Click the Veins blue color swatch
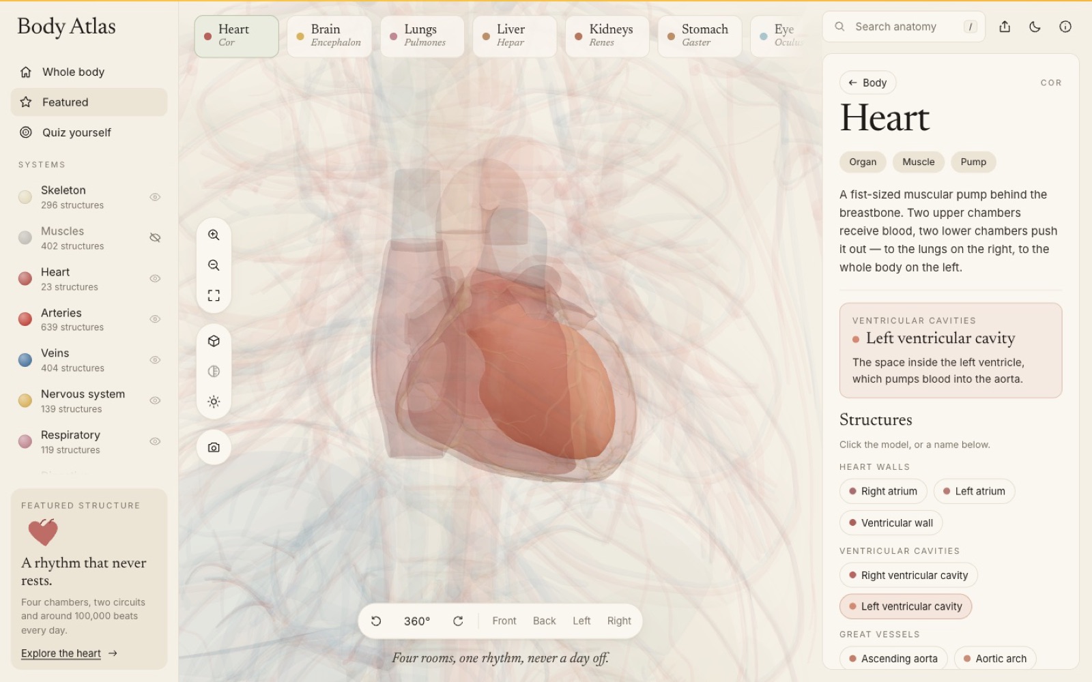Image resolution: width=1092 pixels, height=682 pixels. (25, 360)
